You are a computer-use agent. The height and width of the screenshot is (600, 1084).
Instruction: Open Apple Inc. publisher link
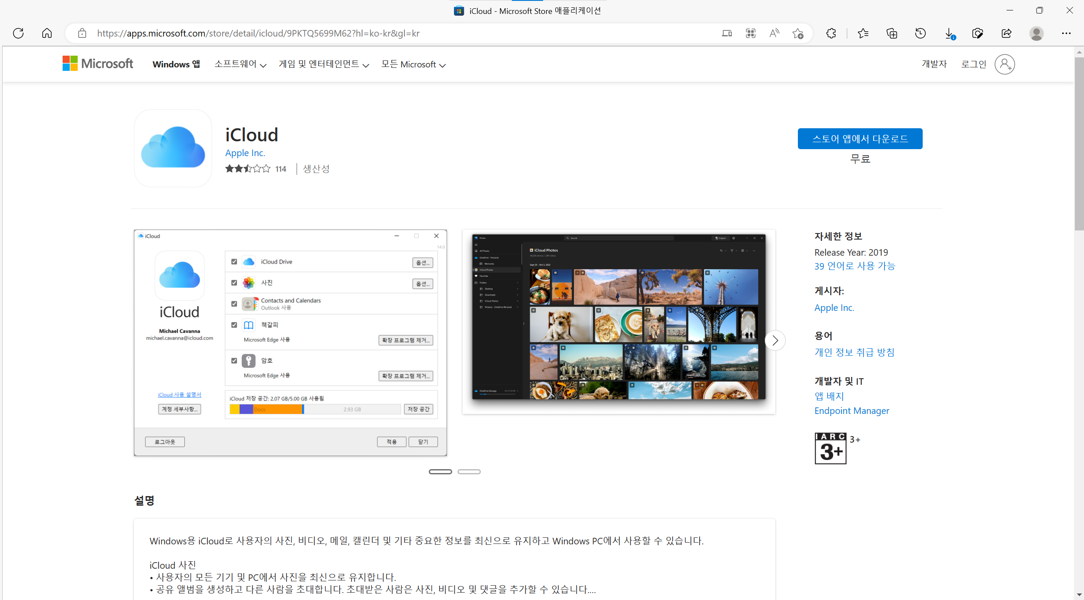coord(834,308)
